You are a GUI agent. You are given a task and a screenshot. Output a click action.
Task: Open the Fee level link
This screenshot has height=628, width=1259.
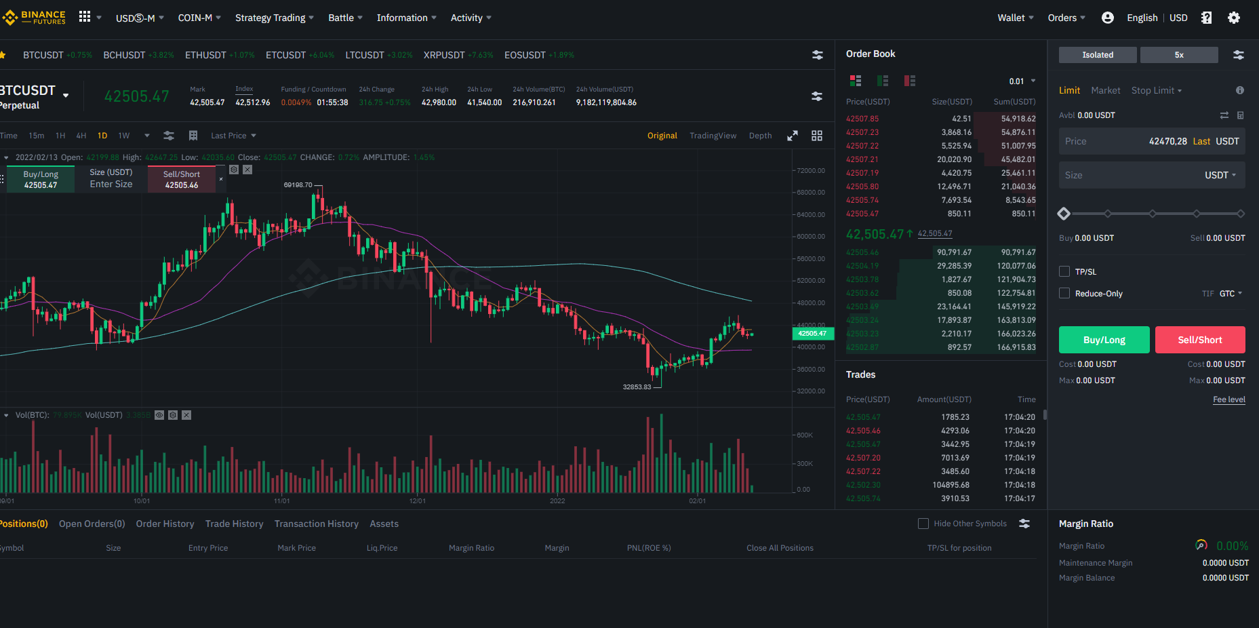point(1229,399)
